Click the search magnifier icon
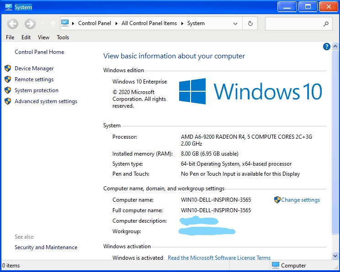 coord(326,24)
